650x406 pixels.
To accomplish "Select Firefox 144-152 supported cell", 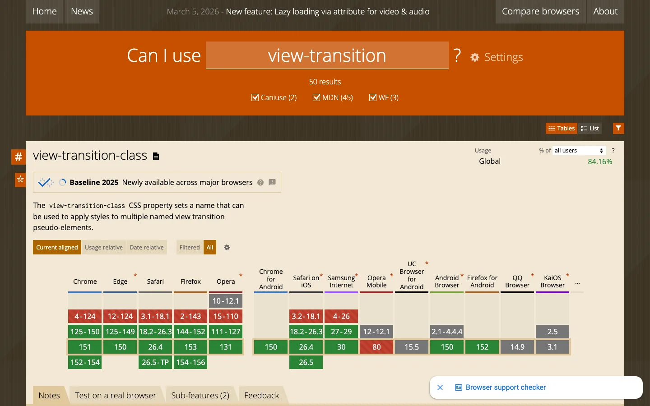I will (x=190, y=332).
